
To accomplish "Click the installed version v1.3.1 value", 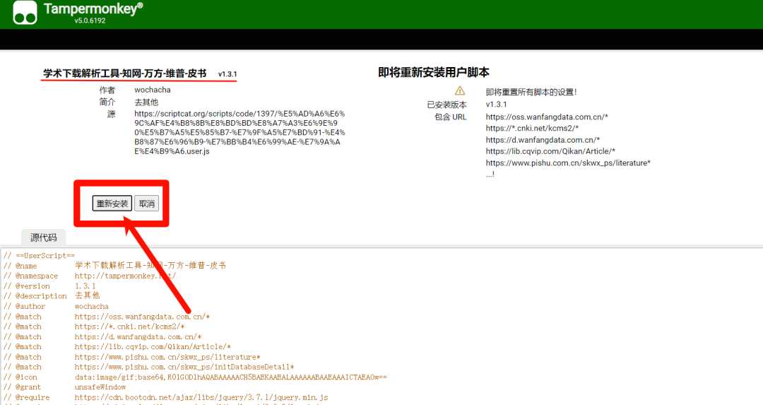I will pyautogui.click(x=496, y=104).
